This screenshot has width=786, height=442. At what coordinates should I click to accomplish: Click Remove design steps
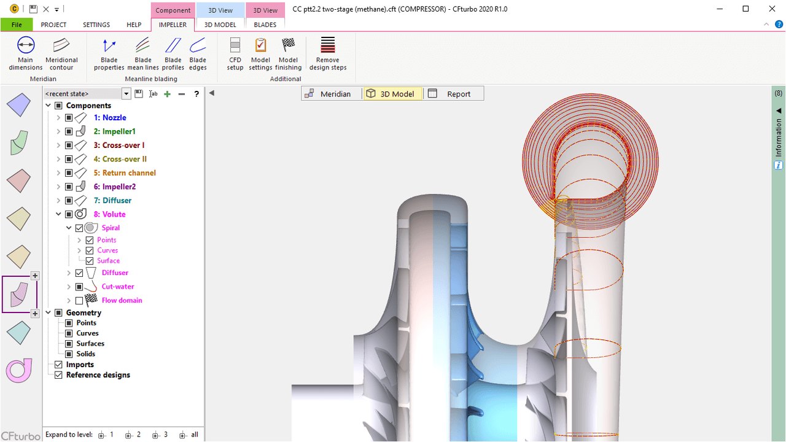328,53
